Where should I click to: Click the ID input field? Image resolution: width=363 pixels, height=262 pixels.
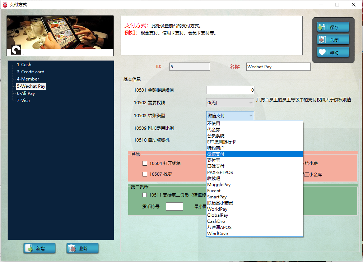(x=190, y=67)
